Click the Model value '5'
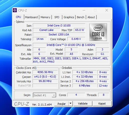Image resolution: width=129 pixels, height=115 pixels. coord(71,49)
